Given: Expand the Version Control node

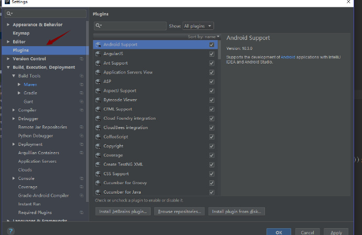Looking at the screenshot, I should (8, 59).
